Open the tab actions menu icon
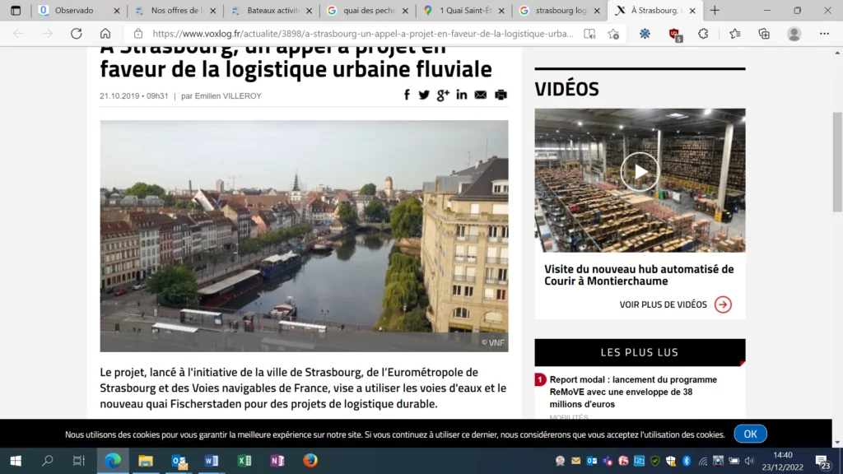The image size is (843, 474). 16,10
